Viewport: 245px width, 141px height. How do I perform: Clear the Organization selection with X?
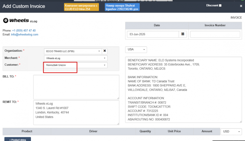(105, 51)
